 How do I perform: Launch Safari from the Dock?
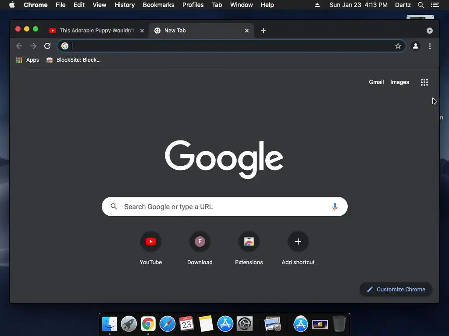pos(167,324)
